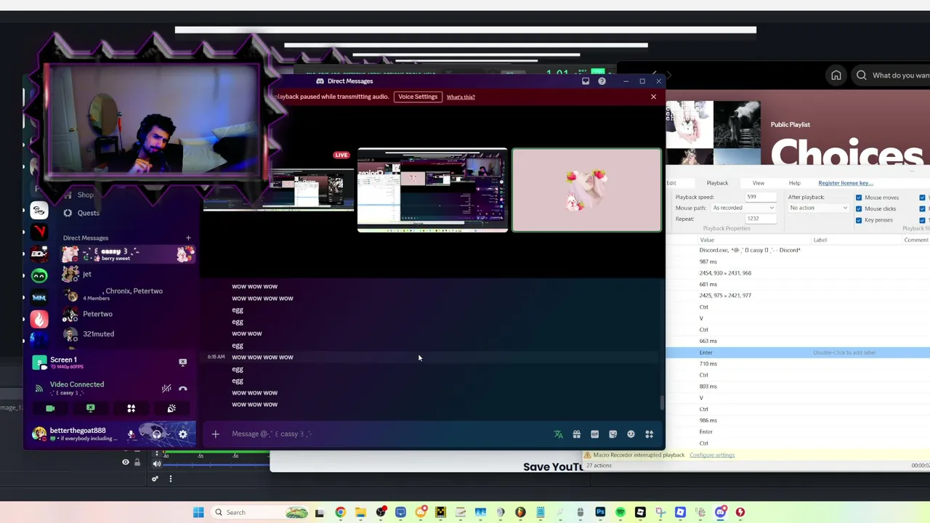Dismiss the playback paused notice bar
This screenshot has height=523, width=930.
(653, 97)
